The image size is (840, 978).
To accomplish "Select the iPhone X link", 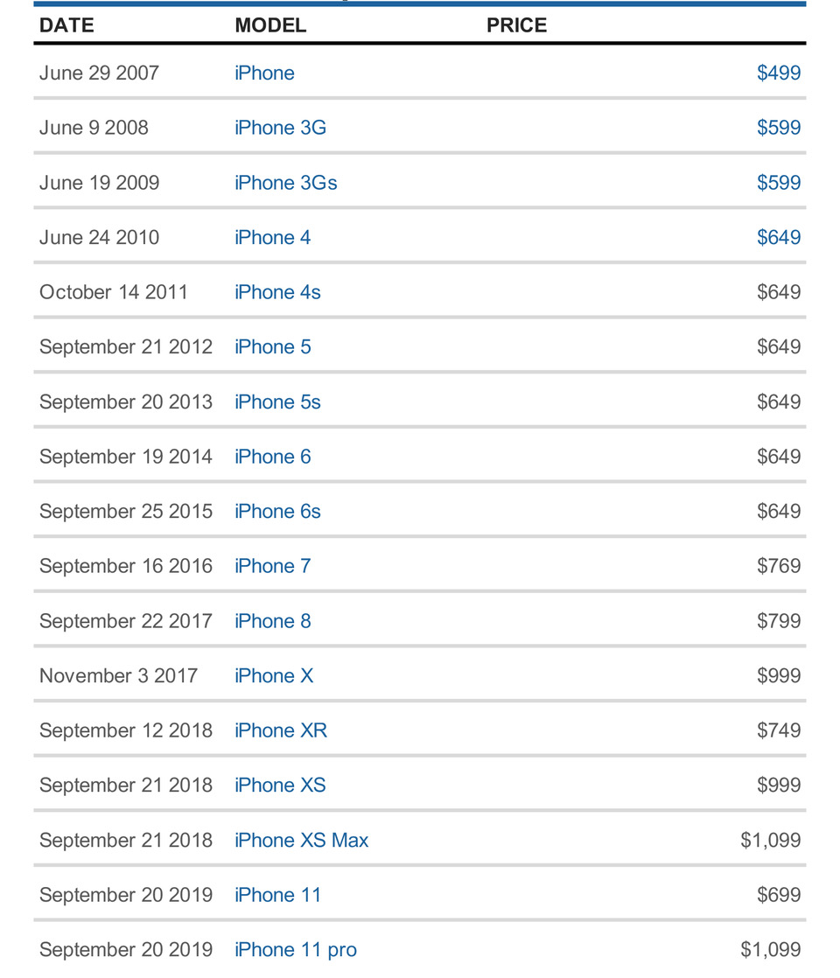I will click(274, 676).
